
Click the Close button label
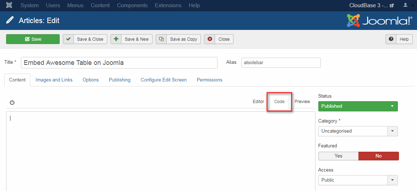(224, 39)
